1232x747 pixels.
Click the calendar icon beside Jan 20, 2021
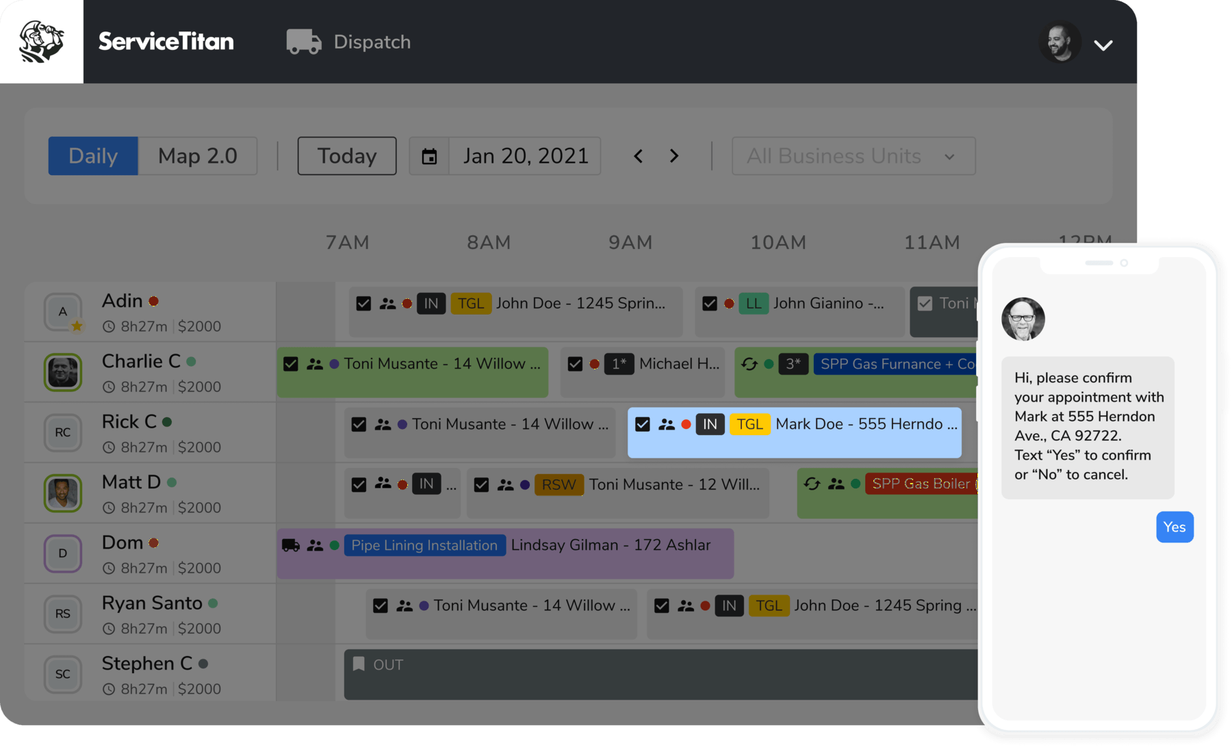tap(429, 157)
